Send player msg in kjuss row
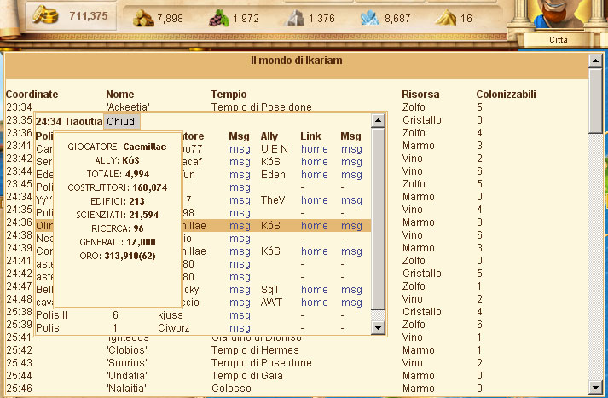 240,315
